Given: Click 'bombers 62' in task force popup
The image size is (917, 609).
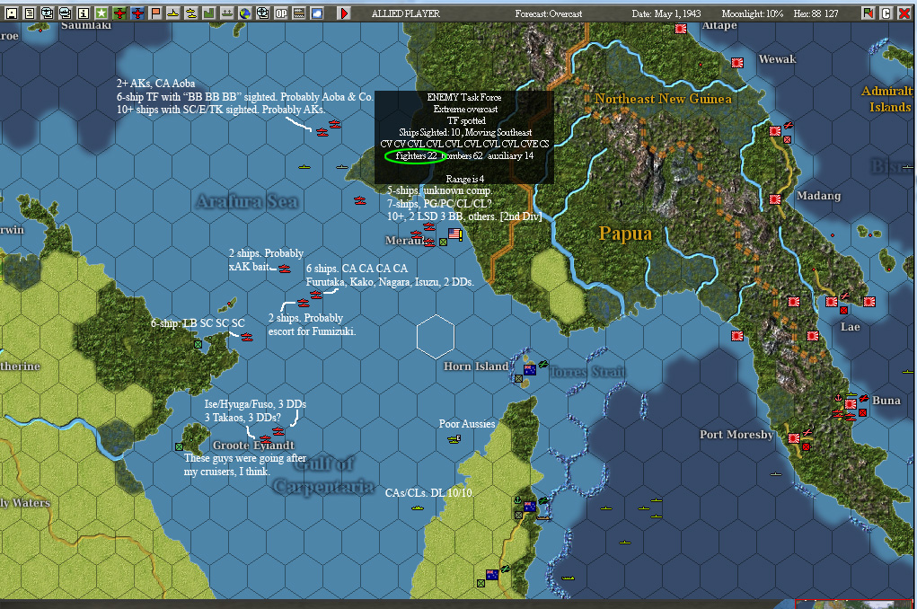Looking at the screenshot, I should click(462, 155).
